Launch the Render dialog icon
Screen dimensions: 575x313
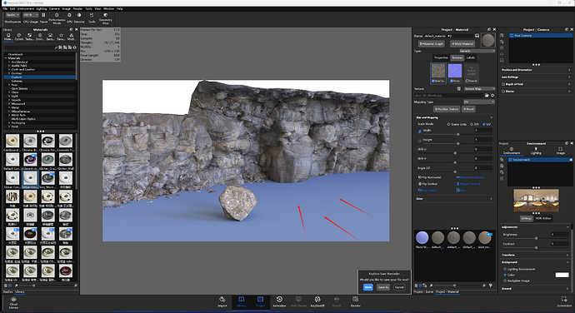[355, 302]
